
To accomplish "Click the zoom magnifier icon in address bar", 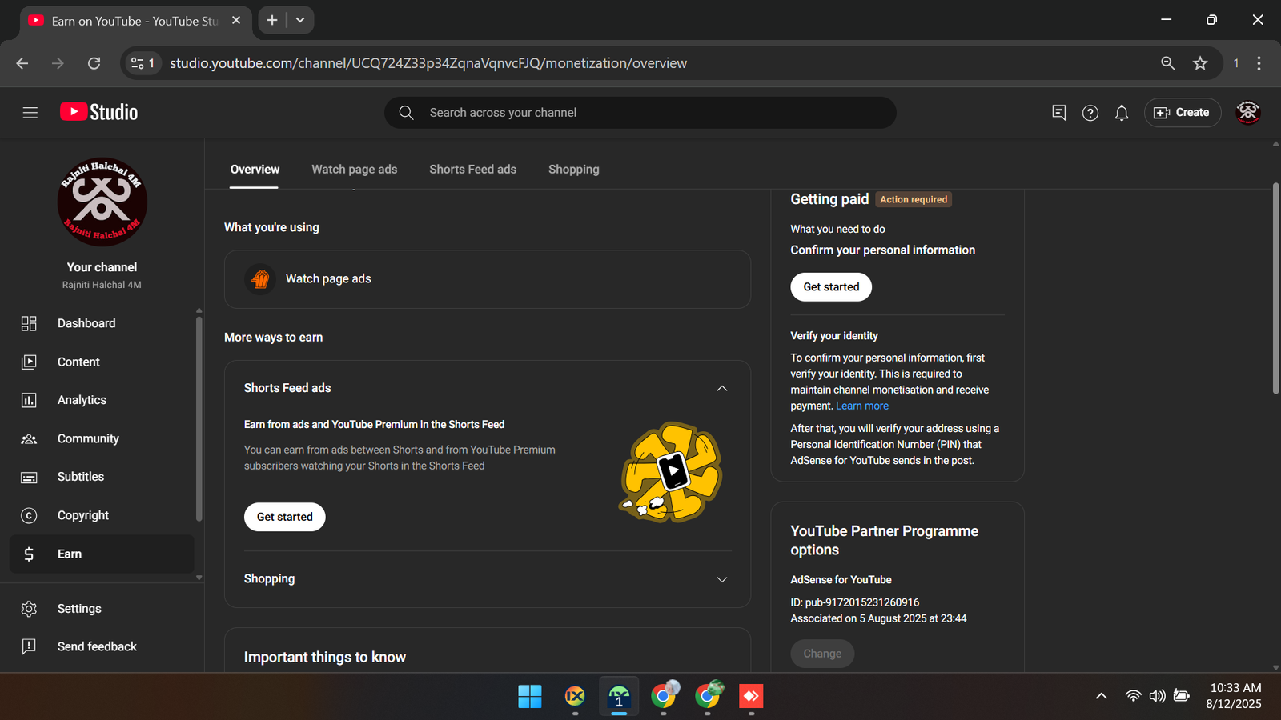I will [1168, 63].
